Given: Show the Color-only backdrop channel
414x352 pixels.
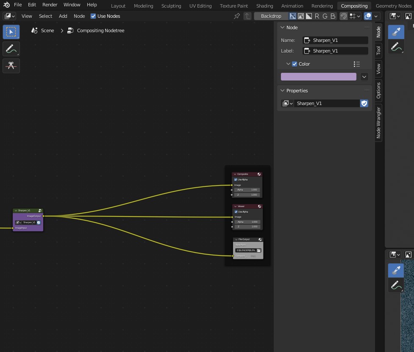Looking at the screenshot, I should [x=301, y=16].
